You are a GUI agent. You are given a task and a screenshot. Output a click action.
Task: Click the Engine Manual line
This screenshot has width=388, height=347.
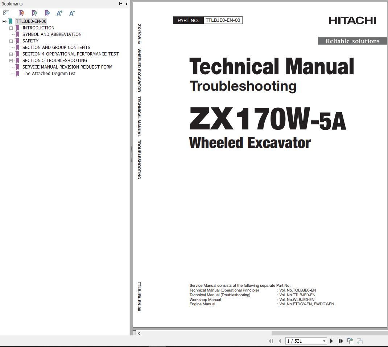[x=262, y=304]
